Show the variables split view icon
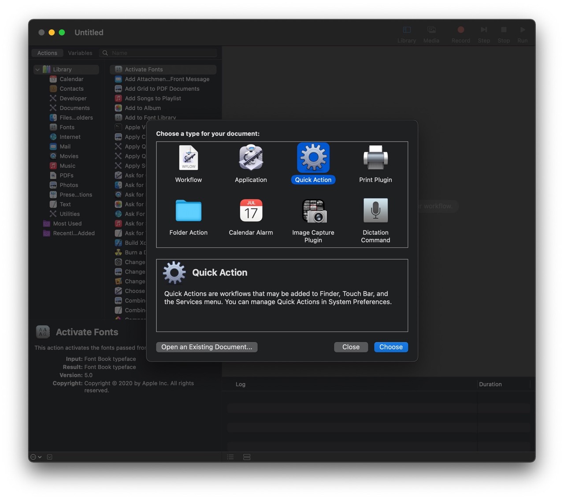The height and width of the screenshot is (500, 564). [x=247, y=457]
